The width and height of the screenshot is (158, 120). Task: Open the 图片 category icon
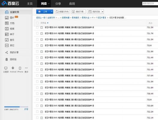point(7,18)
